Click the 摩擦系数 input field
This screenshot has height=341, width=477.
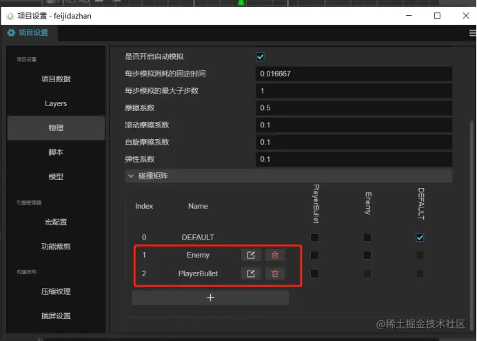pos(354,108)
